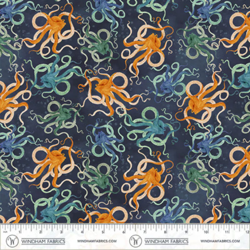Image resolution: width=250 pixels, height=250 pixels.
Task: Click the right Windham Fabrics W logo
Action: point(135,241)
